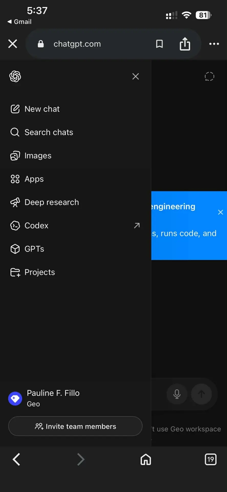
Task: Dismiss the blue engineering banner
Action: coord(221,212)
